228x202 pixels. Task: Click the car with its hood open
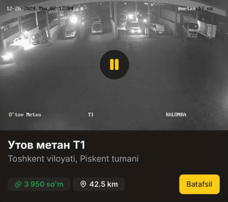97,27
